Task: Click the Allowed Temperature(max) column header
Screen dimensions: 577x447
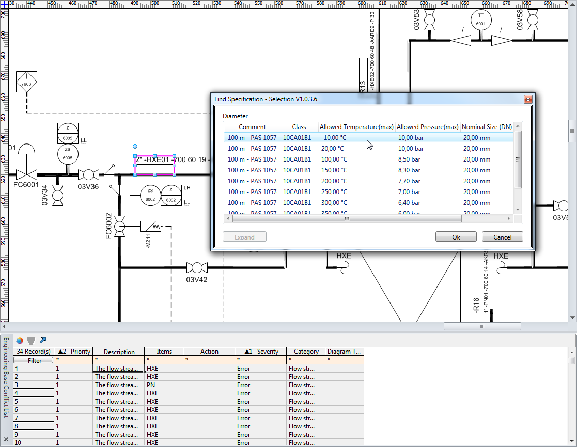Action: (356, 126)
